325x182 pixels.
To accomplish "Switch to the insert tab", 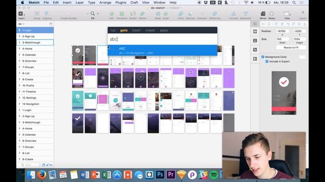I will [136, 30].
